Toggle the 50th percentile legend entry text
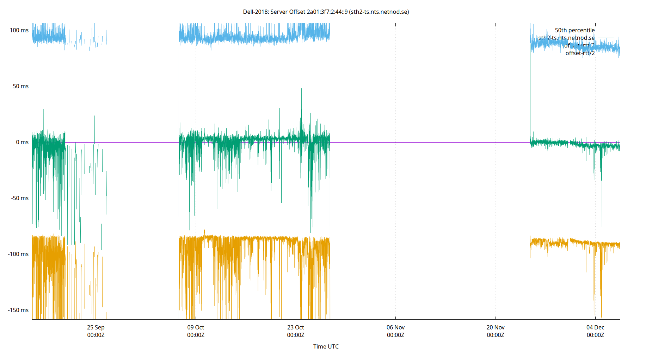The image size is (652, 352). [x=574, y=30]
